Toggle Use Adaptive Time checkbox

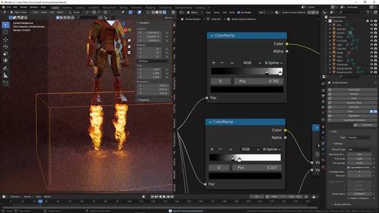point(348,167)
